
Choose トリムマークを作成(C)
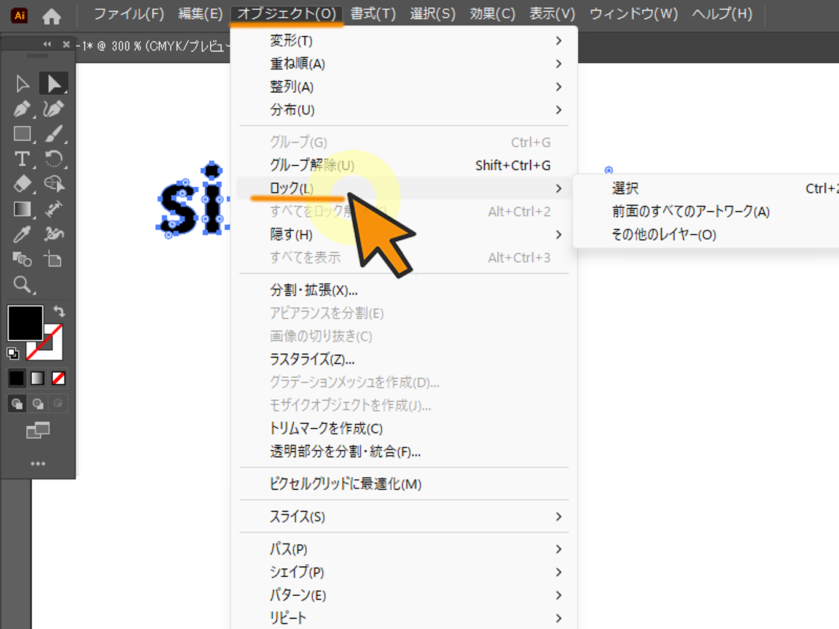click(404, 428)
